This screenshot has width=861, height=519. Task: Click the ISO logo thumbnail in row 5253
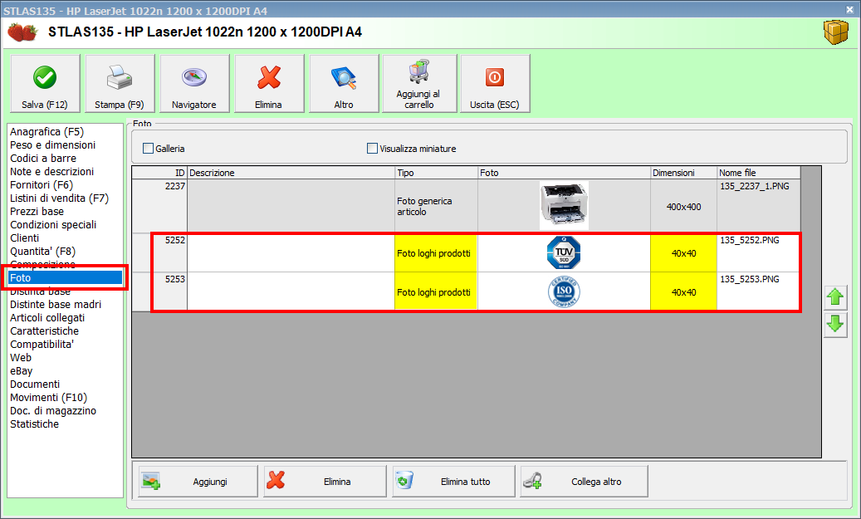[x=564, y=291]
